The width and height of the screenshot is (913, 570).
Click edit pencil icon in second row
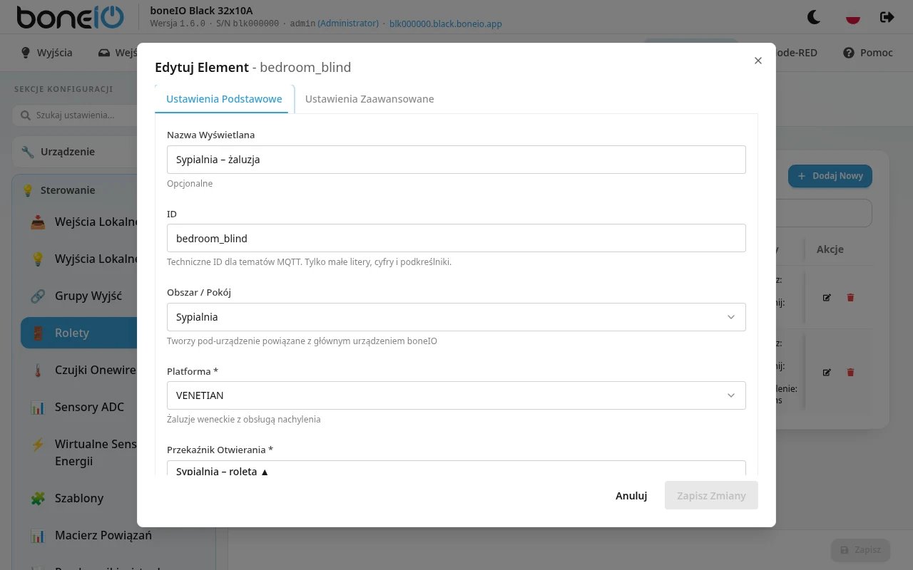coord(827,372)
